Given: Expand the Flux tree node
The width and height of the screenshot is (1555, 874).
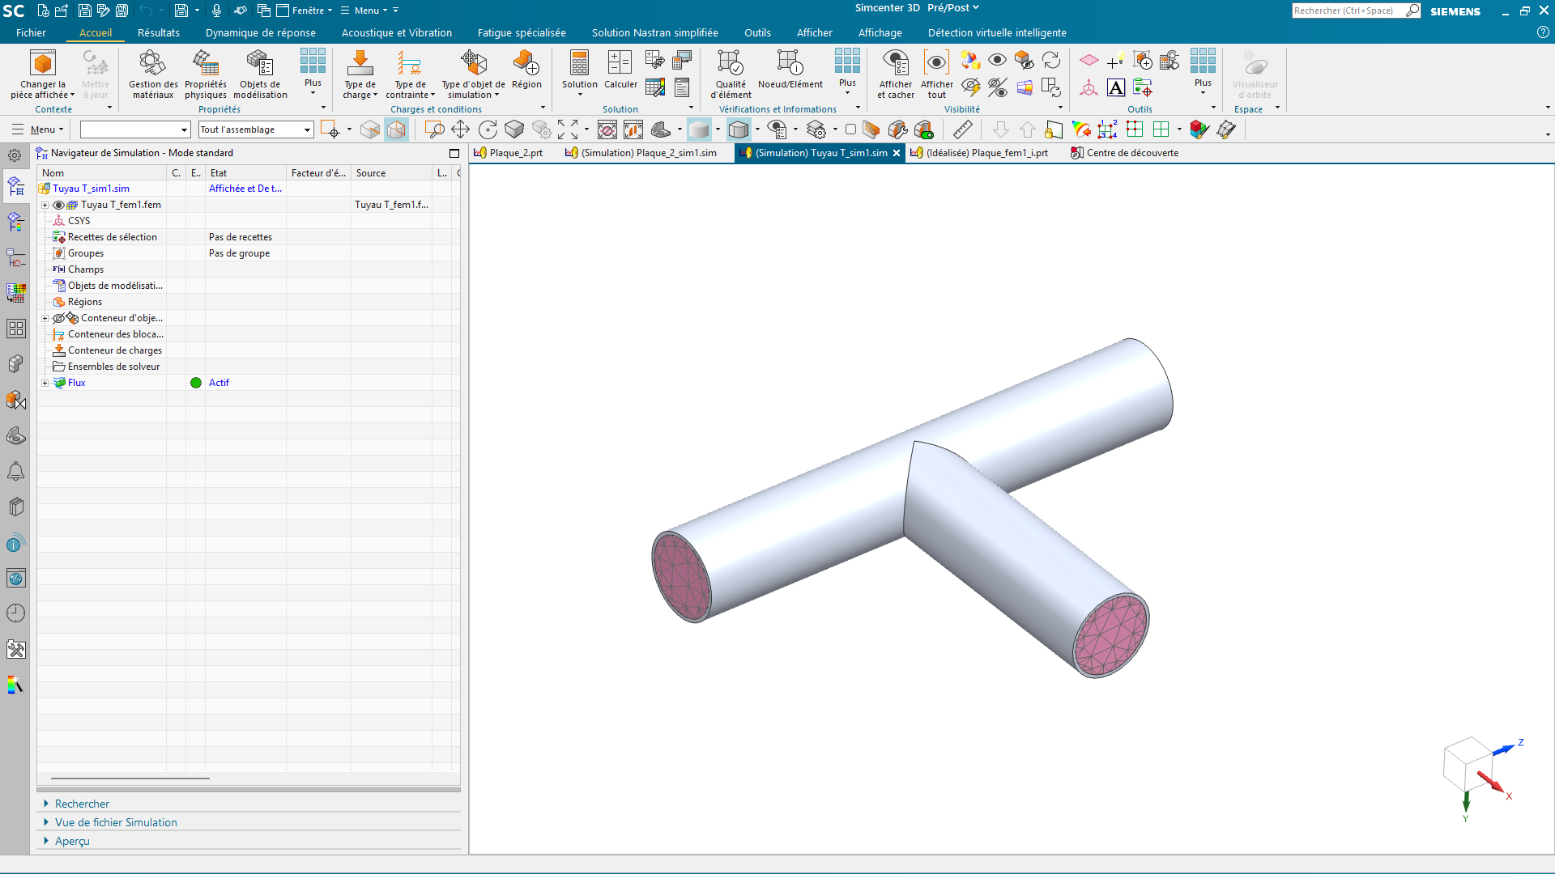Looking at the screenshot, I should [x=45, y=383].
